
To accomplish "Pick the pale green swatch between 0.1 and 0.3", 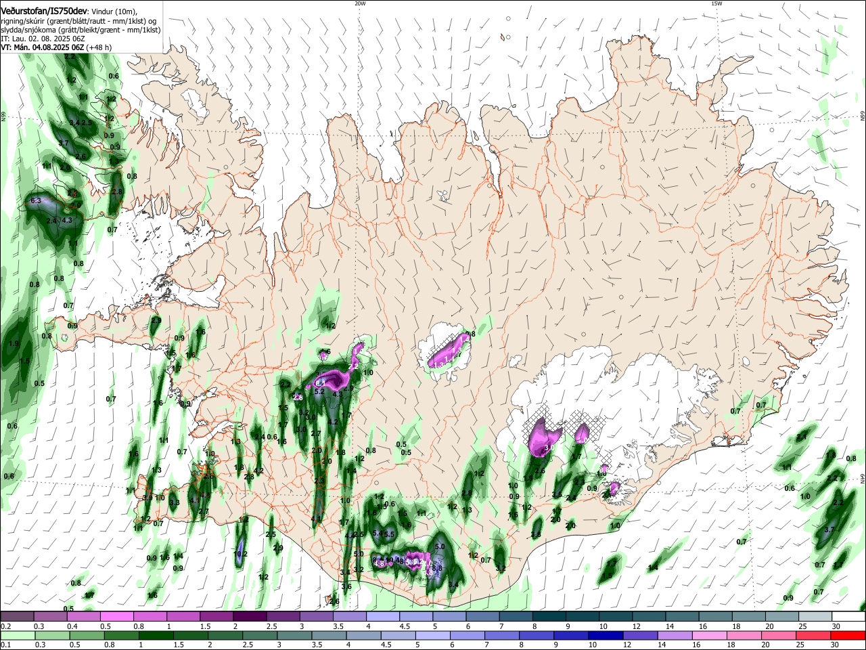I will [18, 635].
